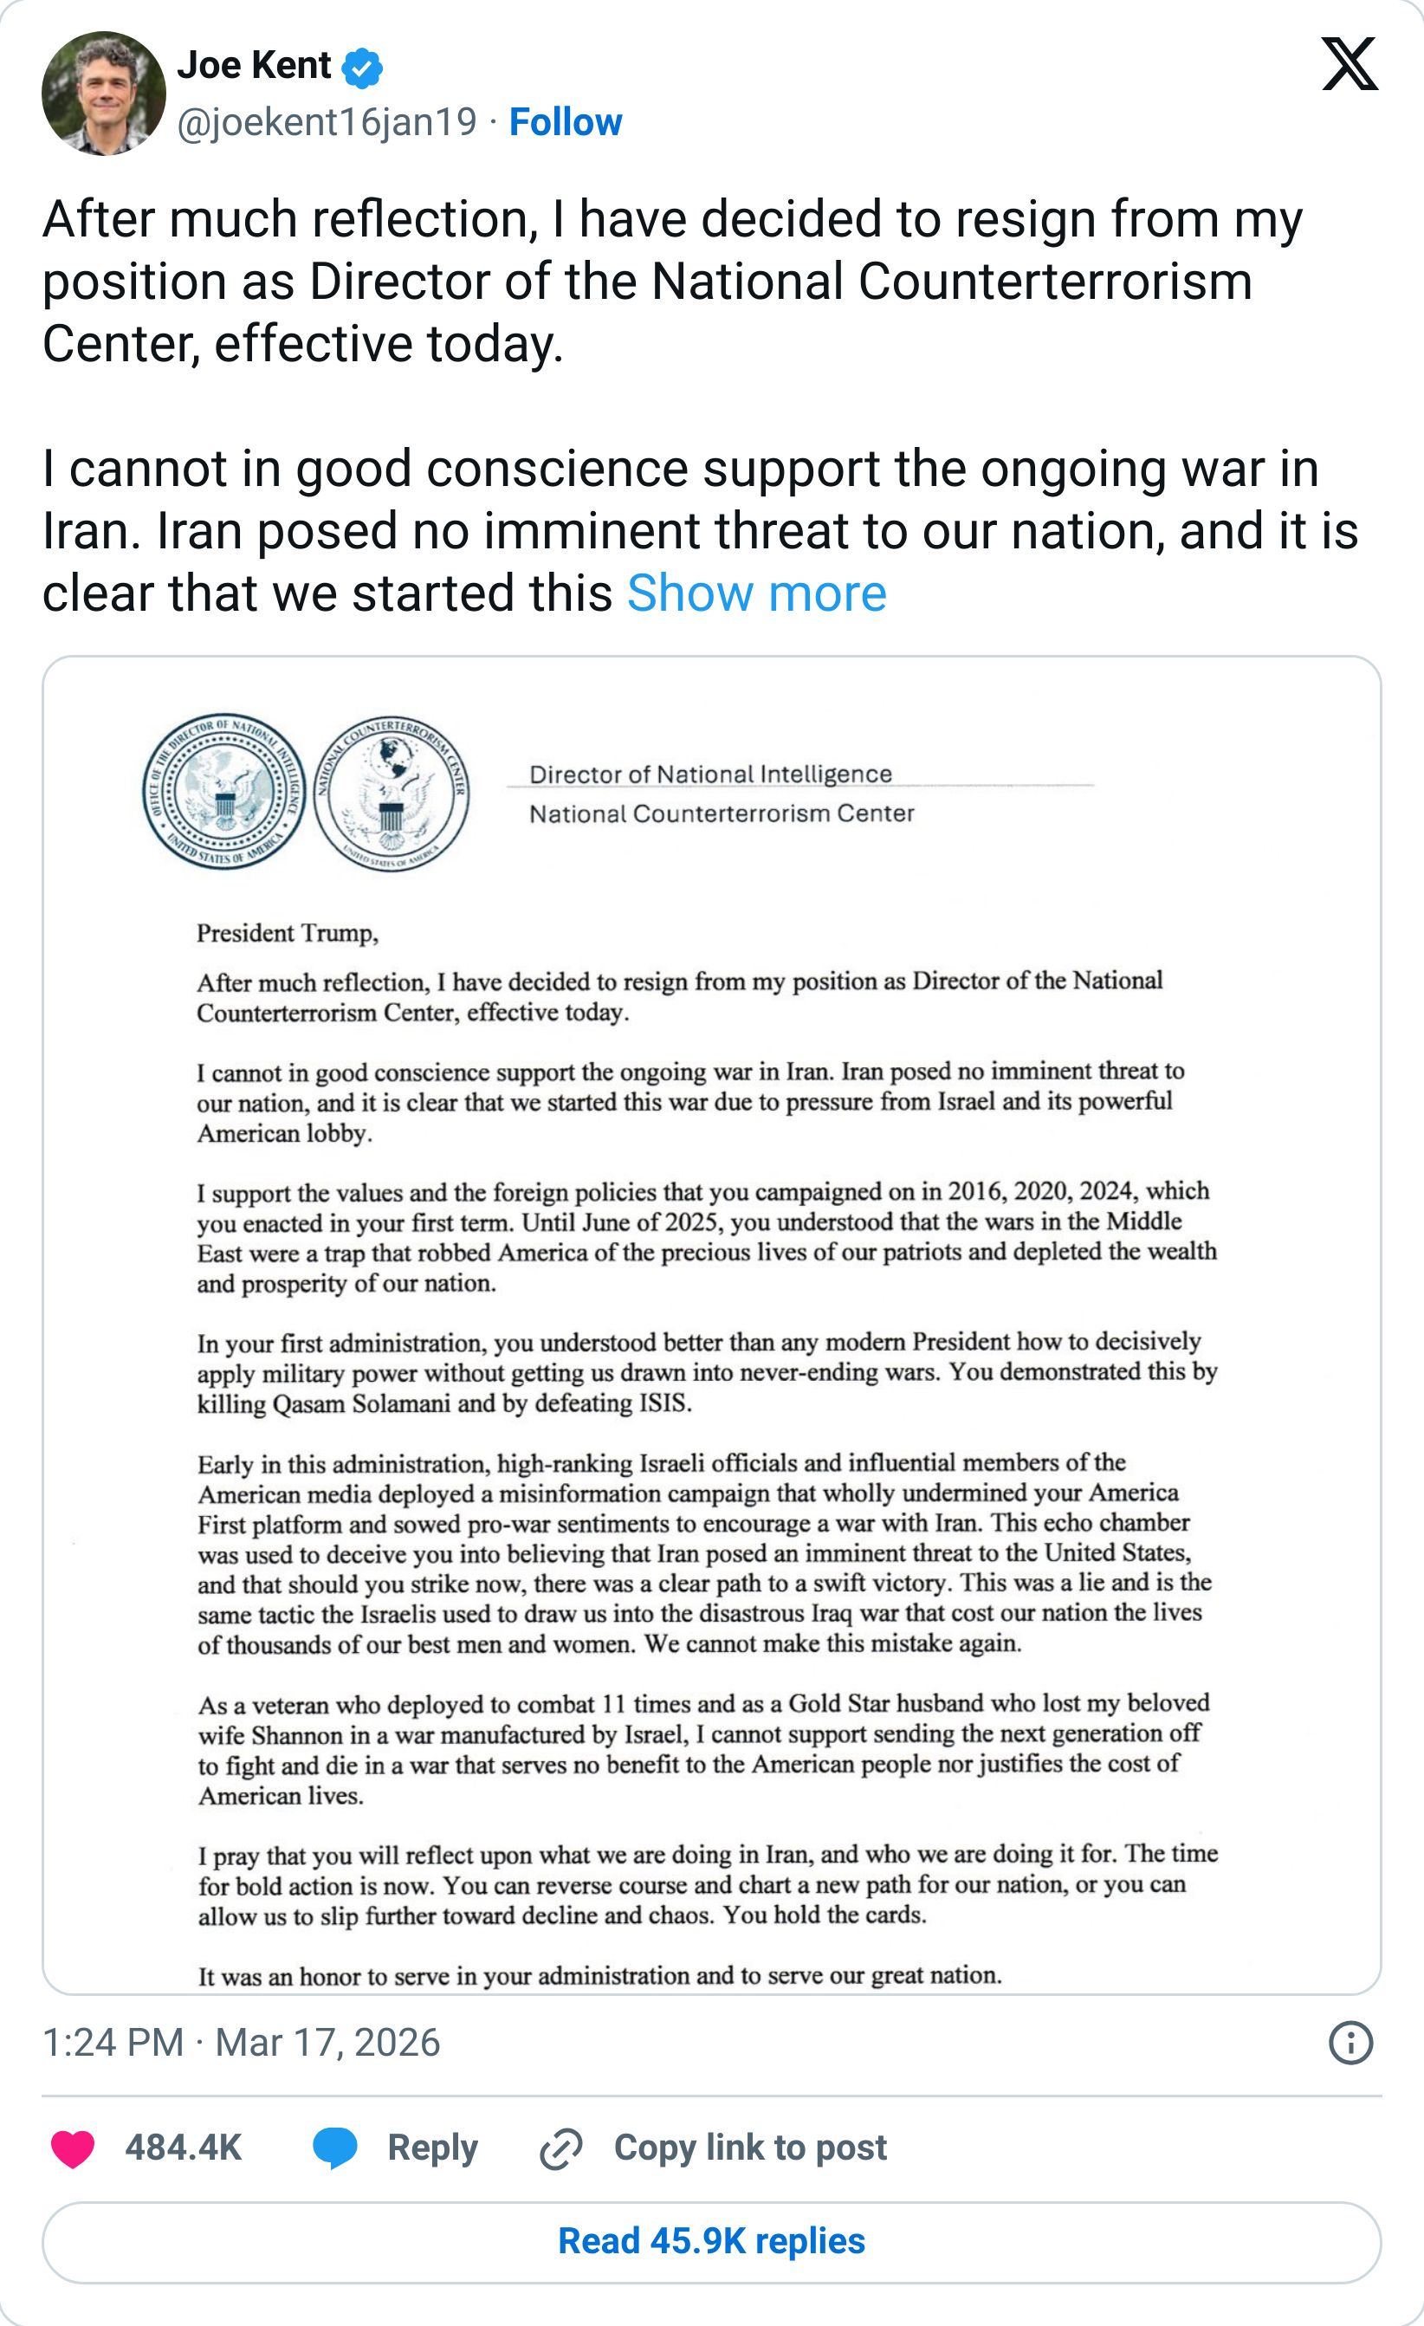Click the @joekent16jan19 handle

(x=327, y=122)
